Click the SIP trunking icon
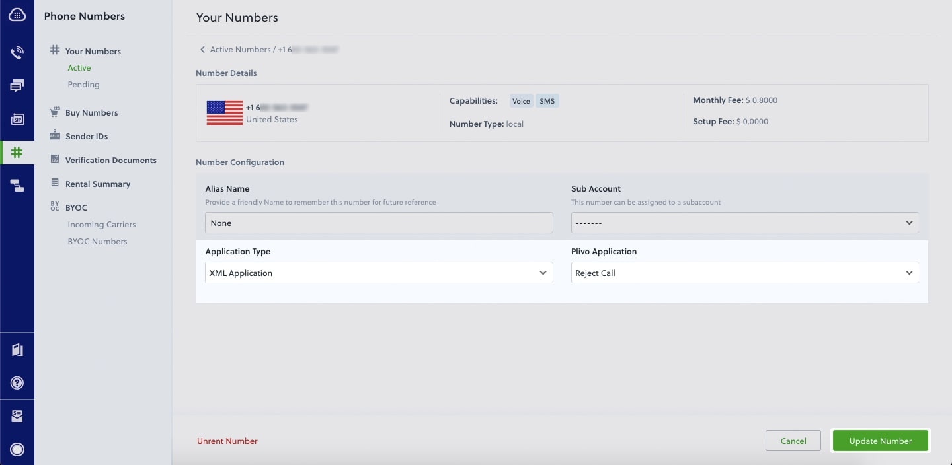The width and height of the screenshot is (952, 465). coord(17,119)
